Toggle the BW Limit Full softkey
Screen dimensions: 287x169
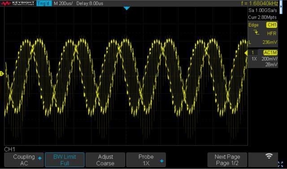[x=65, y=160]
